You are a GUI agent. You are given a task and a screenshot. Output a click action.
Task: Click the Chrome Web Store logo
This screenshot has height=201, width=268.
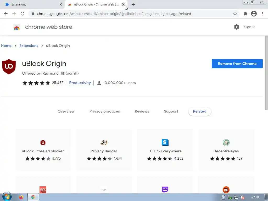17,27
